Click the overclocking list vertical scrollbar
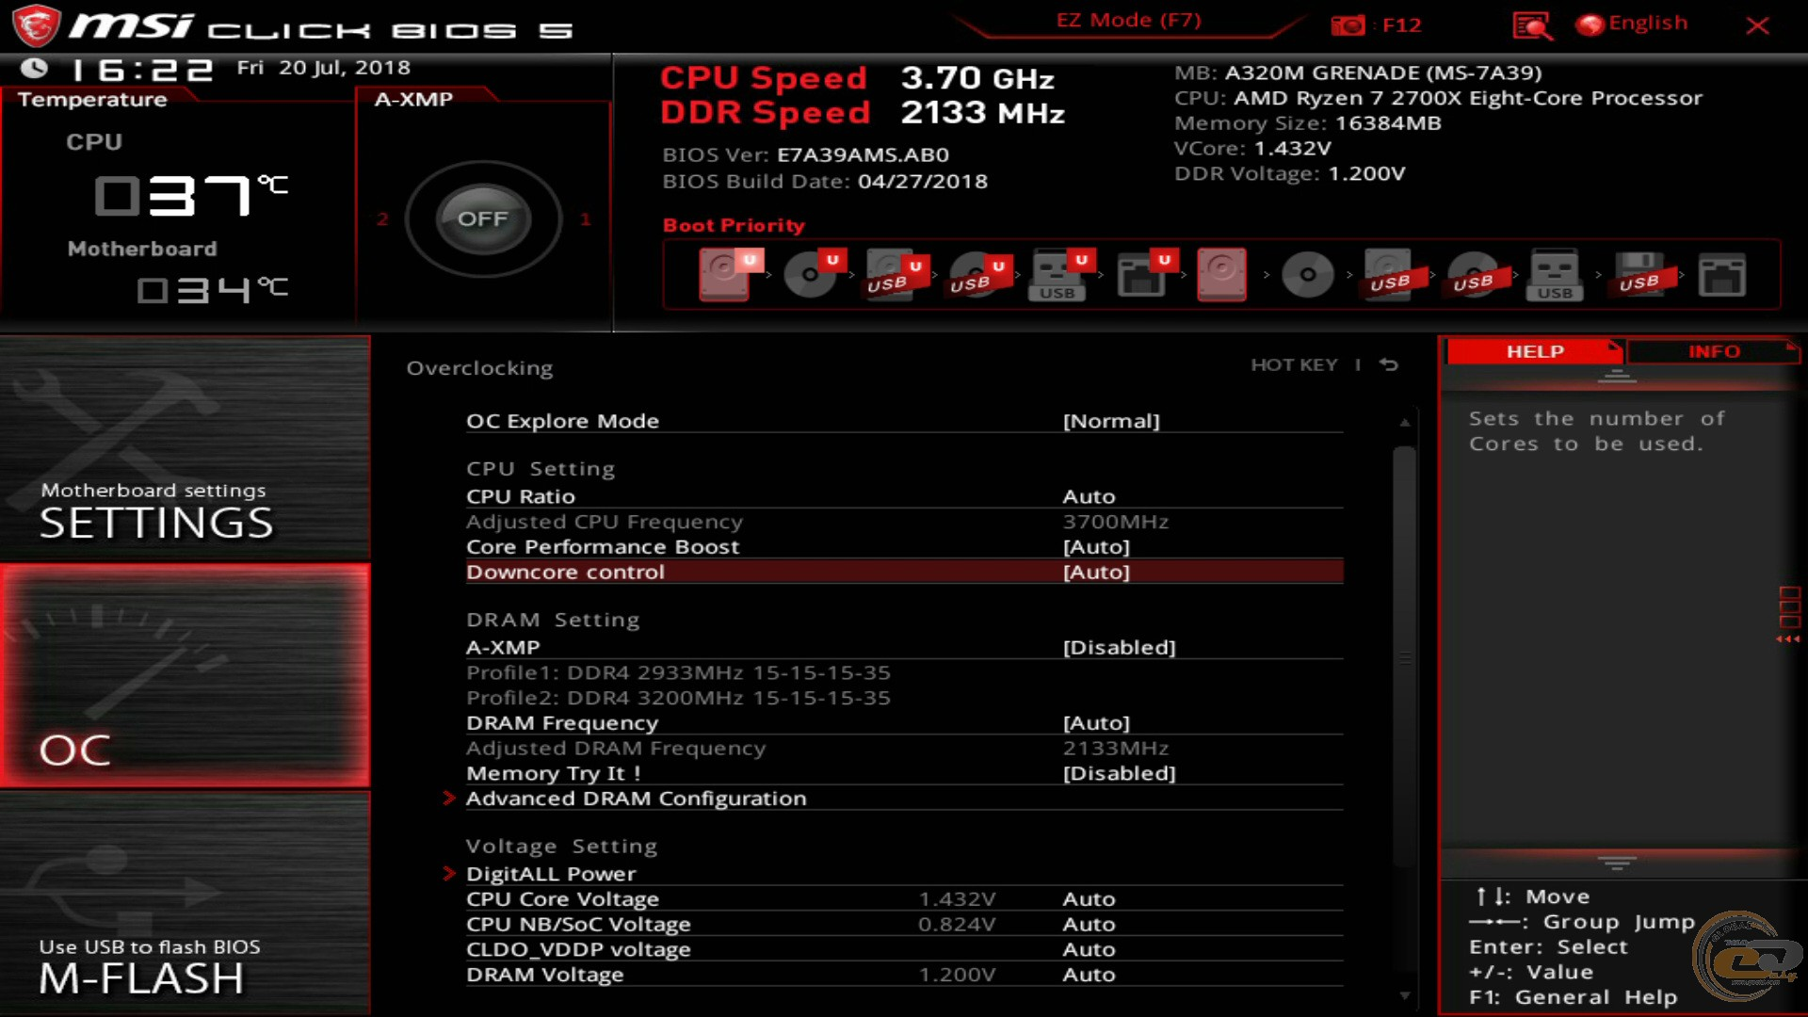1808x1017 pixels. click(x=1404, y=659)
